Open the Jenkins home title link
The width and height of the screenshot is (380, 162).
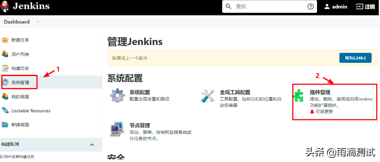(x=31, y=6)
